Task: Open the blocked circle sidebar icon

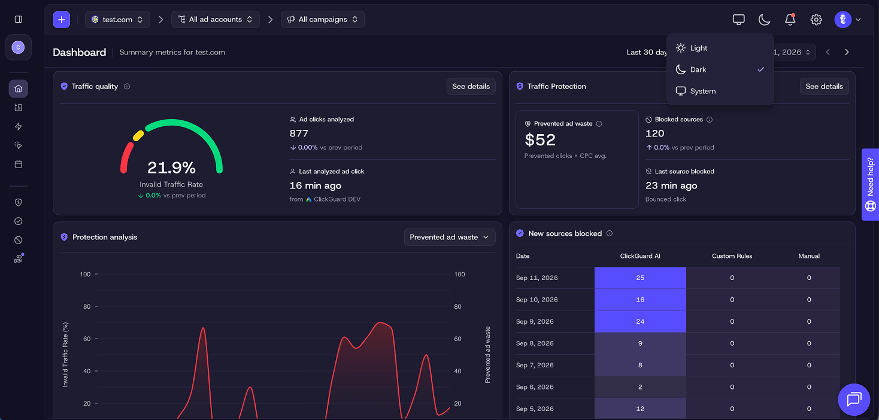Action: pos(18,240)
